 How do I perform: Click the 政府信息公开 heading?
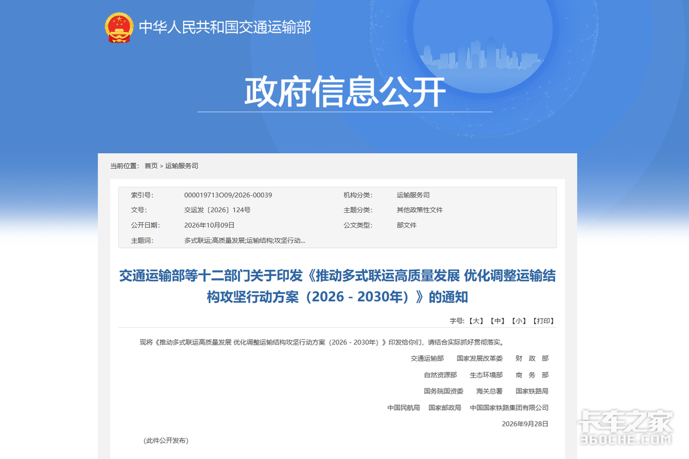coord(345,92)
